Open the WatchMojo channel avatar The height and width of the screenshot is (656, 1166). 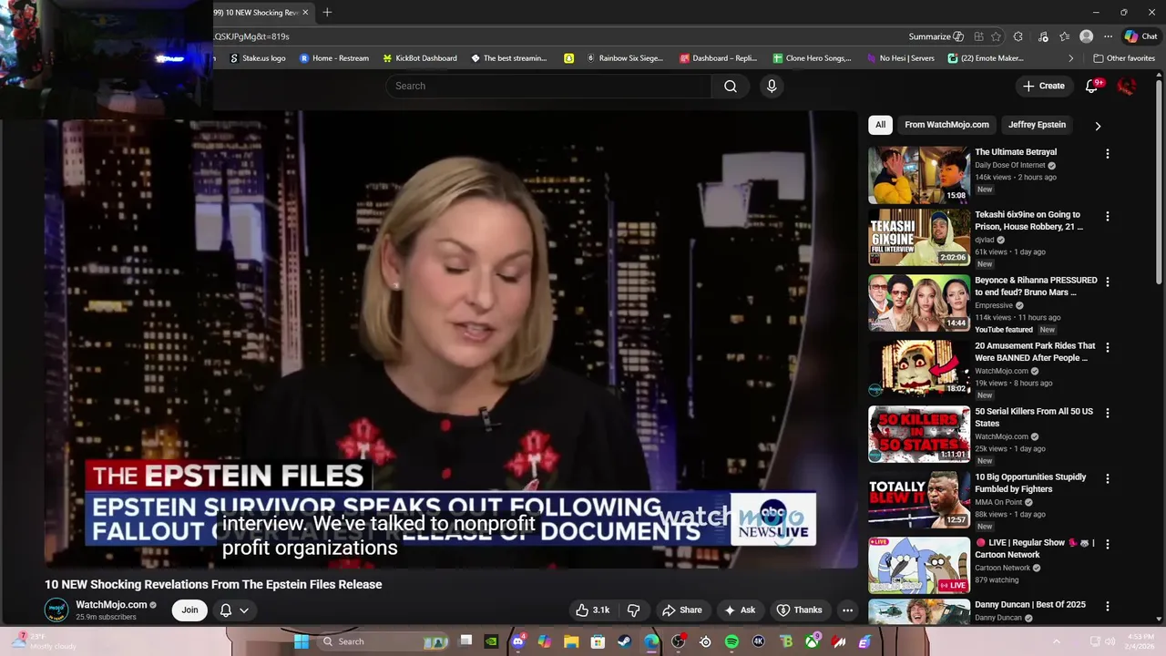56,610
